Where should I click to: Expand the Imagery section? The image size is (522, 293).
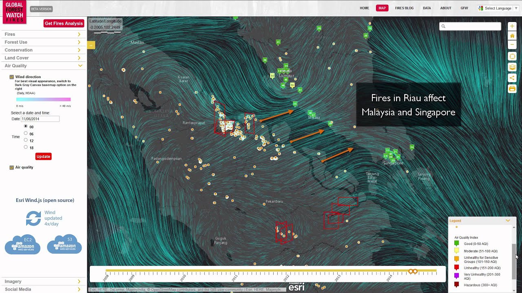pos(43,281)
